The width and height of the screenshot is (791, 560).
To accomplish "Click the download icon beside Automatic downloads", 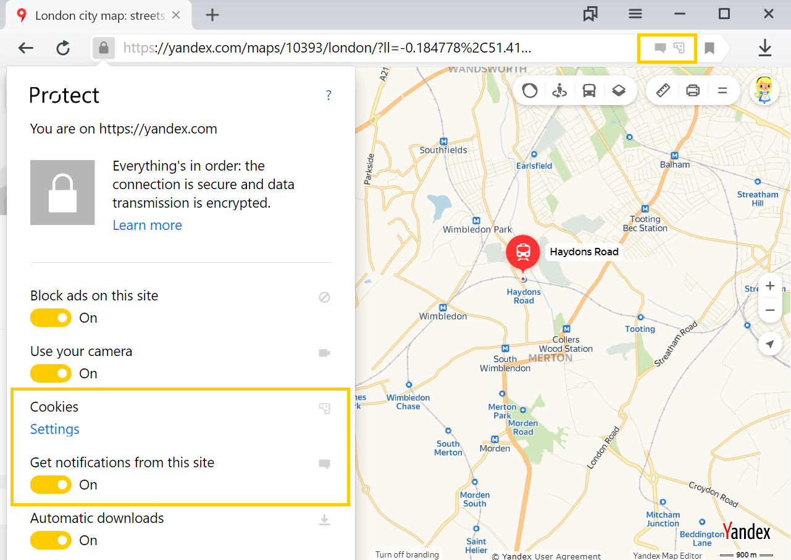I will [324, 520].
